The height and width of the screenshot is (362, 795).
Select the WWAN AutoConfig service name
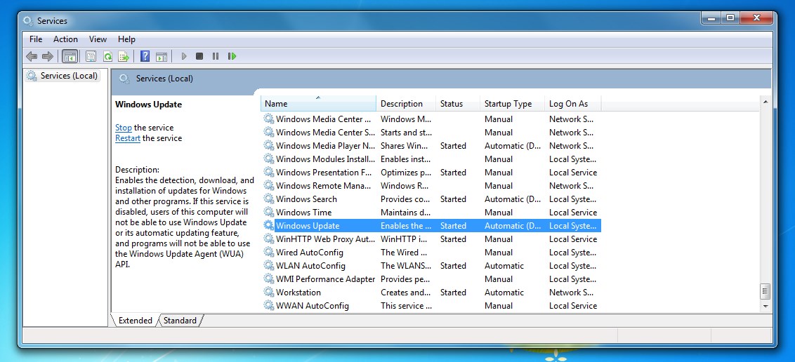[x=313, y=305]
